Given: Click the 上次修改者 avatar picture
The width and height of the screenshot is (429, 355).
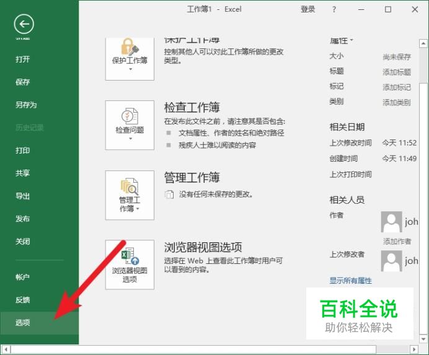Looking at the screenshot, I should [x=392, y=261].
